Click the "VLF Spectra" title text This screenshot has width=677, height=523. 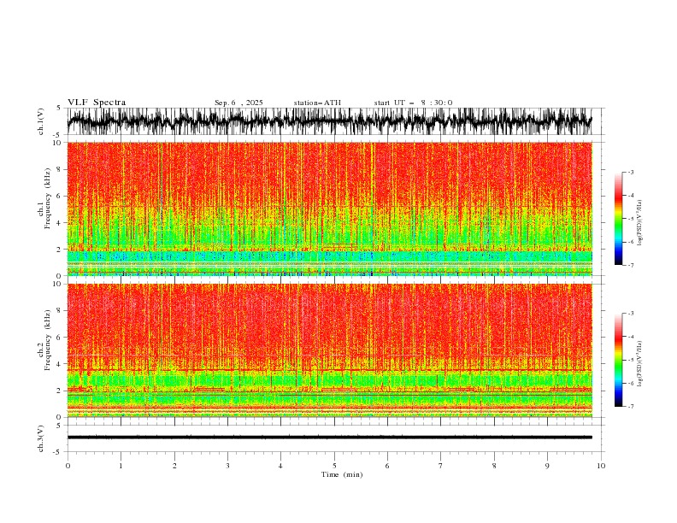click(97, 103)
